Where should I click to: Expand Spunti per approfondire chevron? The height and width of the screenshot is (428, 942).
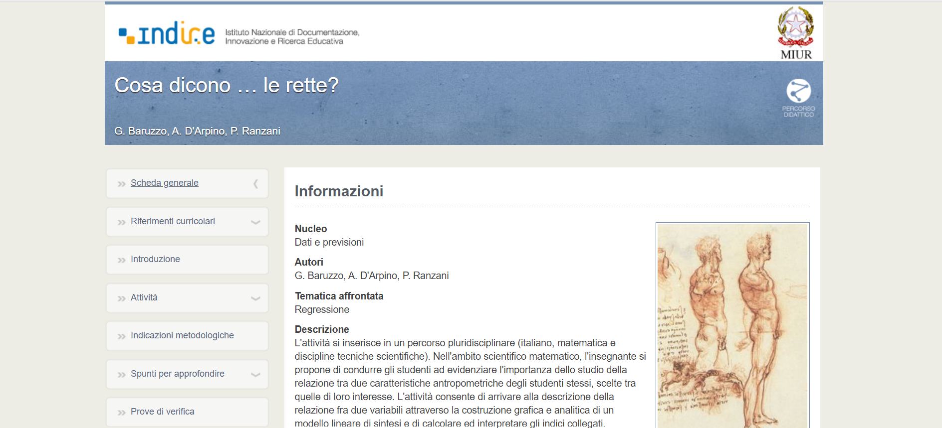(x=255, y=375)
